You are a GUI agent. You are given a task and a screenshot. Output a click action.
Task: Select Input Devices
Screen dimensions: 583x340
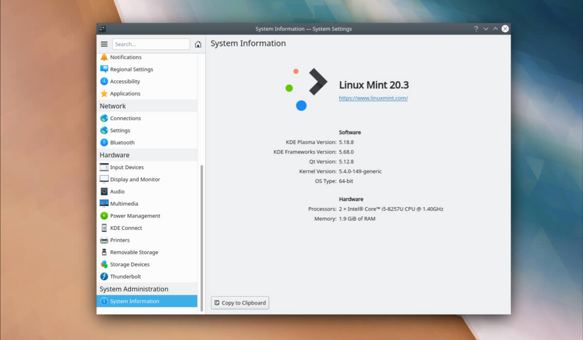[147, 167]
